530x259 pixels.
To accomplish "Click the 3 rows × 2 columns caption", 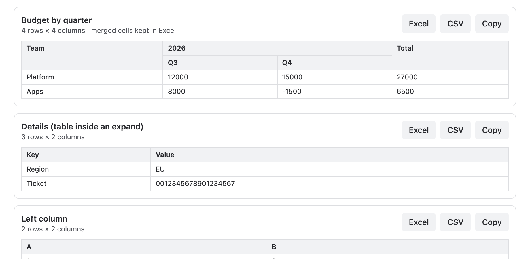I will [53, 137].
